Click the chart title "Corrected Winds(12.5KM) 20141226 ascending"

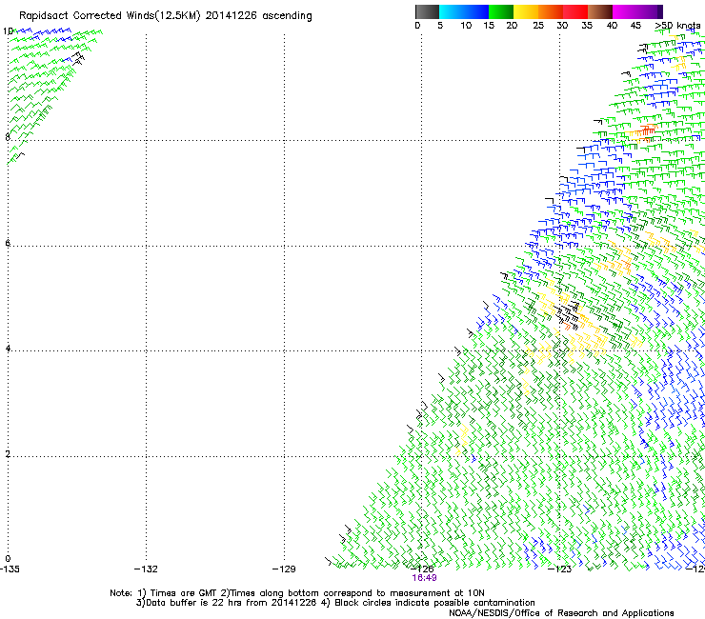tap(192, 16)
